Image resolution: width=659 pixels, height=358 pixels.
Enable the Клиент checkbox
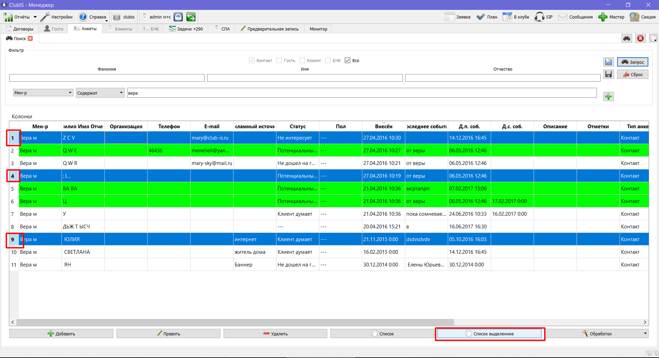point(302,60)
